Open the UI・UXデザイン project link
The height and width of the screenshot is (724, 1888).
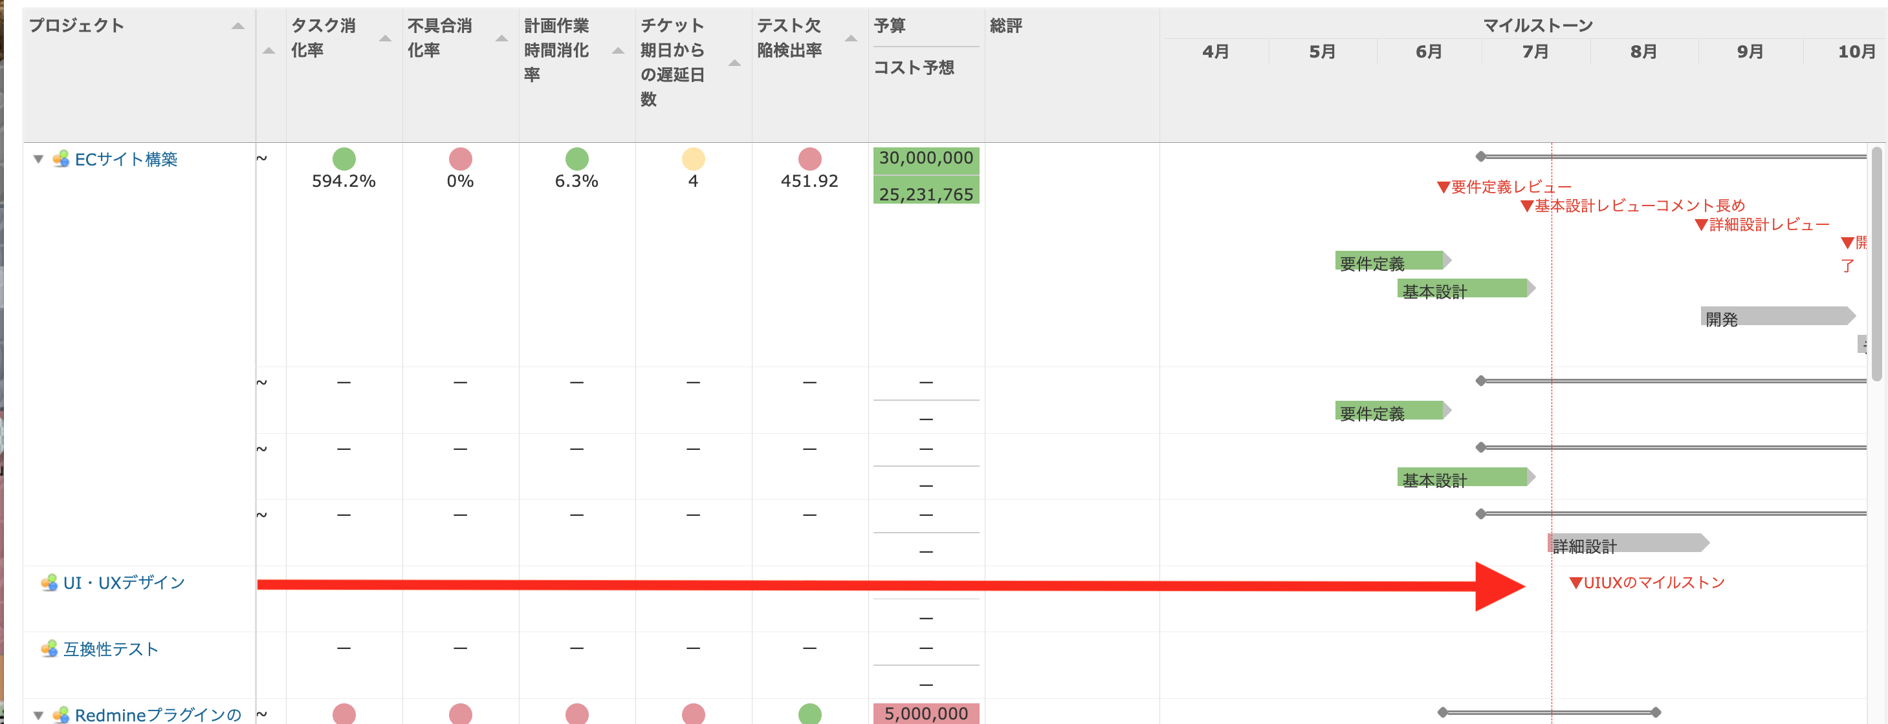124,582
